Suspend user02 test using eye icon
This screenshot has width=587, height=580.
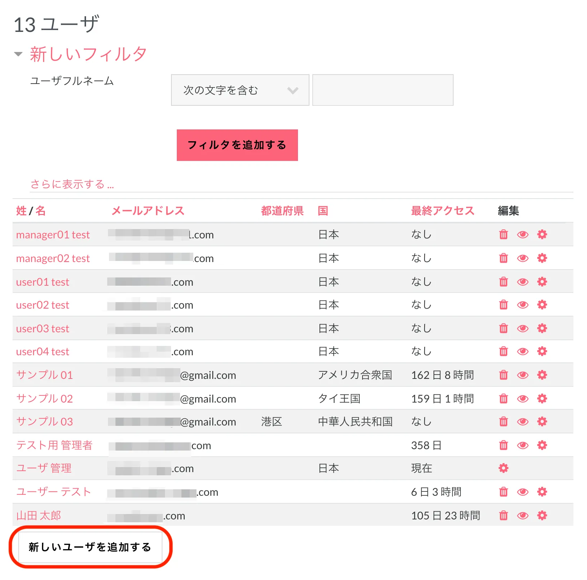coord(522,305)
